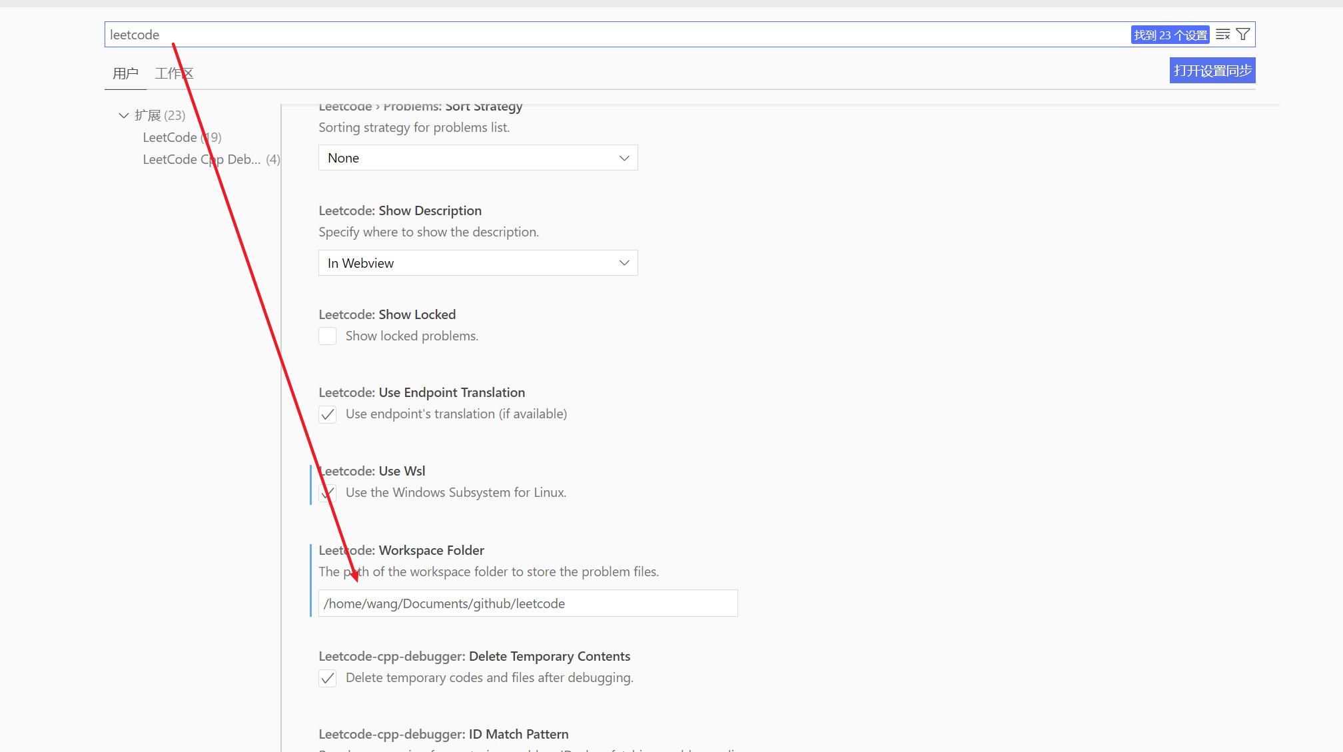Viewport: 1343px width, 752px height.
Task: Select LeetCode (19) in settings tree
Action: [182, 137]
